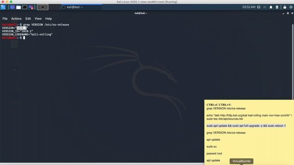Open the View menu in the terminal
The width and height of the screenshot is (294, 165).
38,19
